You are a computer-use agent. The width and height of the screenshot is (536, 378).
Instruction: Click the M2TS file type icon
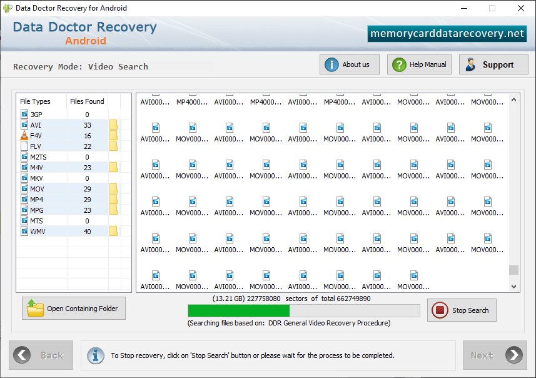coord(24,156)
